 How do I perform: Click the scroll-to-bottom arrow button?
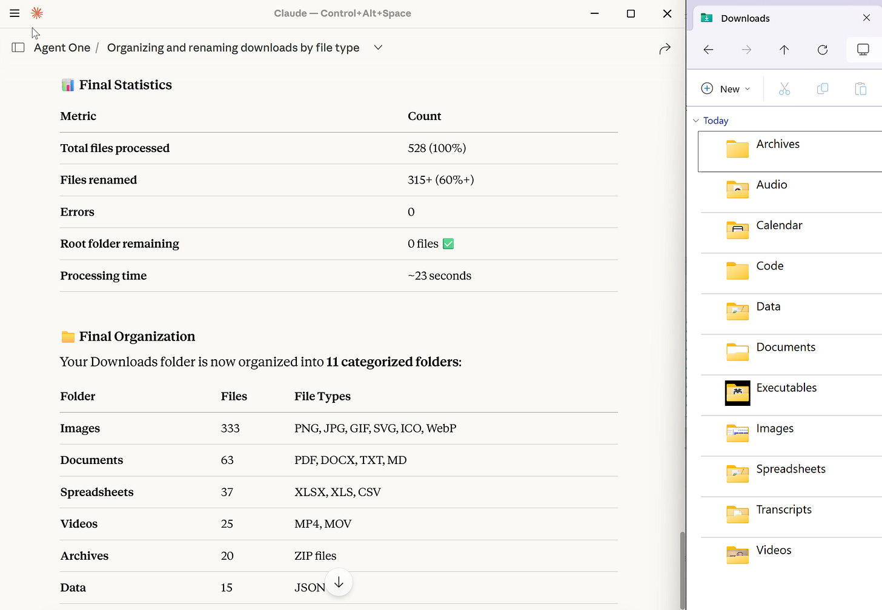(339, 582)
